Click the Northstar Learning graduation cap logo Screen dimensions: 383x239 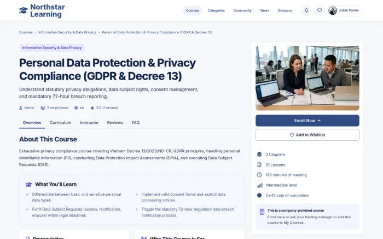point(24,10)
